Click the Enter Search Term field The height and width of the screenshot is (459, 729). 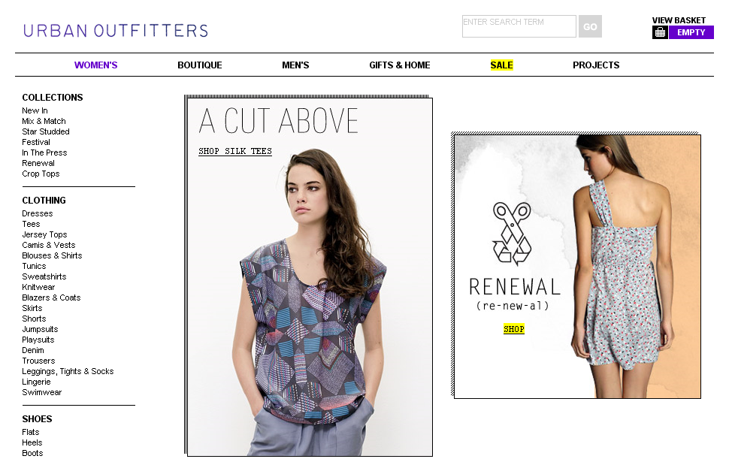tap(519, 26)
